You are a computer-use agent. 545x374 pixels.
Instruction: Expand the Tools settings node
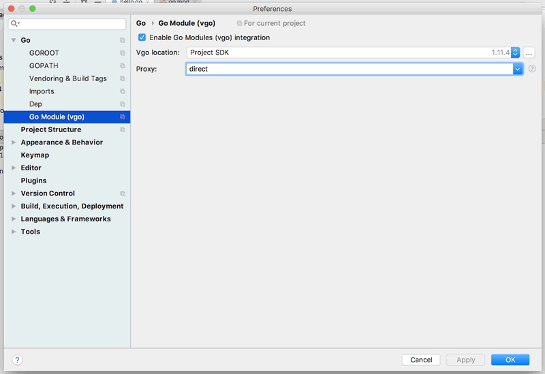pyautogui.click(x=14, y=232)
